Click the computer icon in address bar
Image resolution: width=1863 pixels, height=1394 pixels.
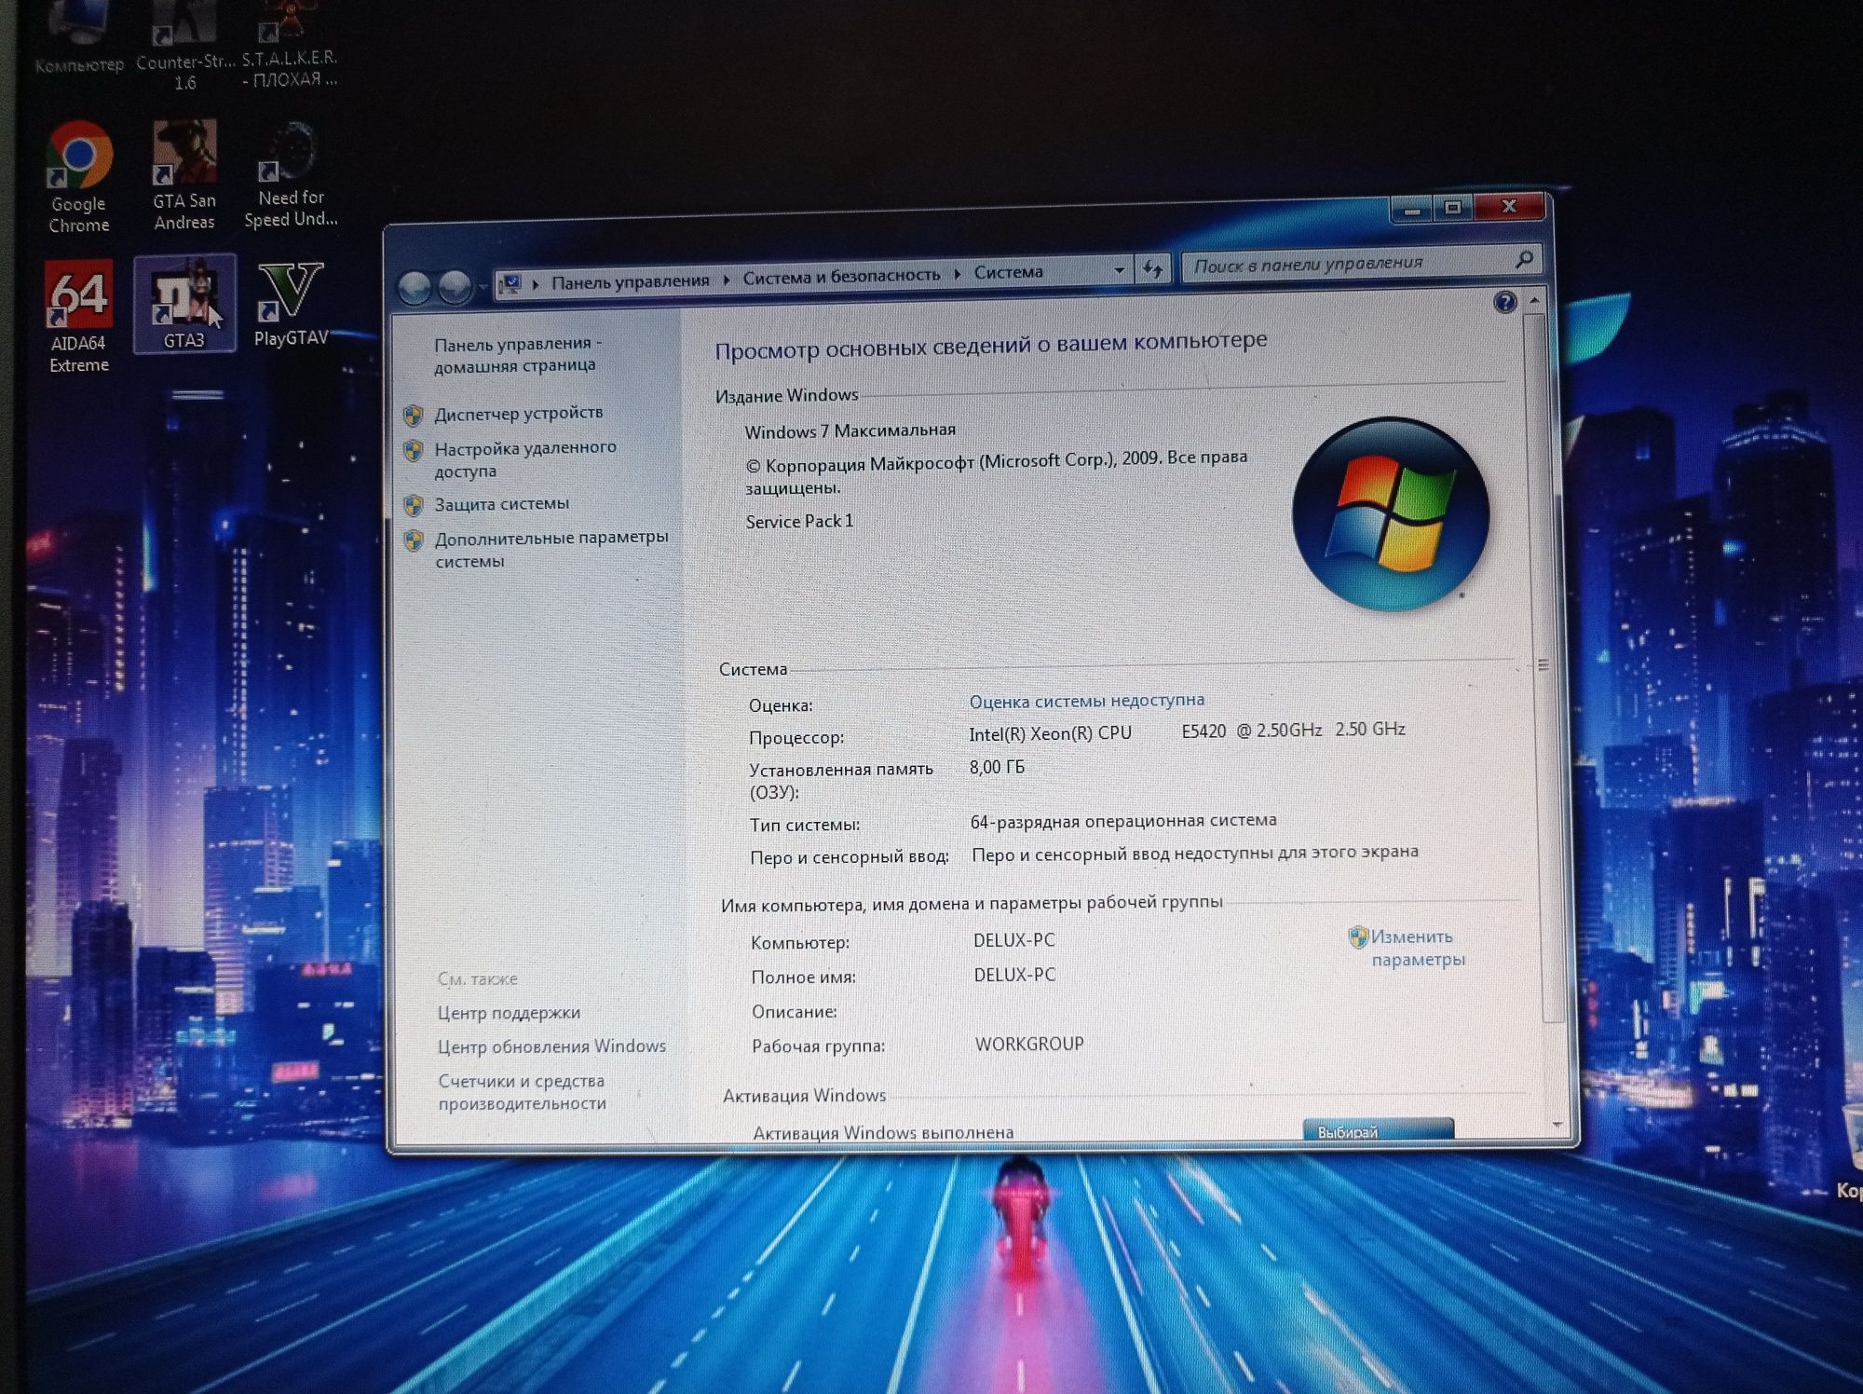click(x=510, y=282)
